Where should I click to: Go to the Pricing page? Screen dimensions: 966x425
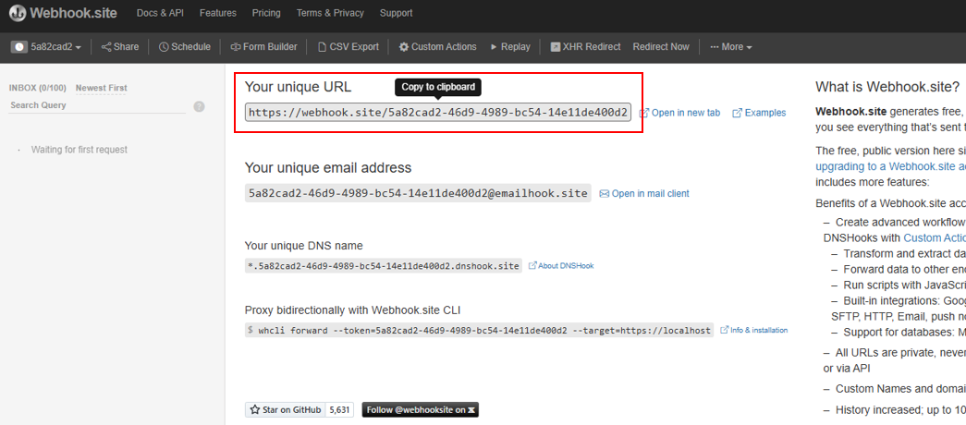point(266,13)
